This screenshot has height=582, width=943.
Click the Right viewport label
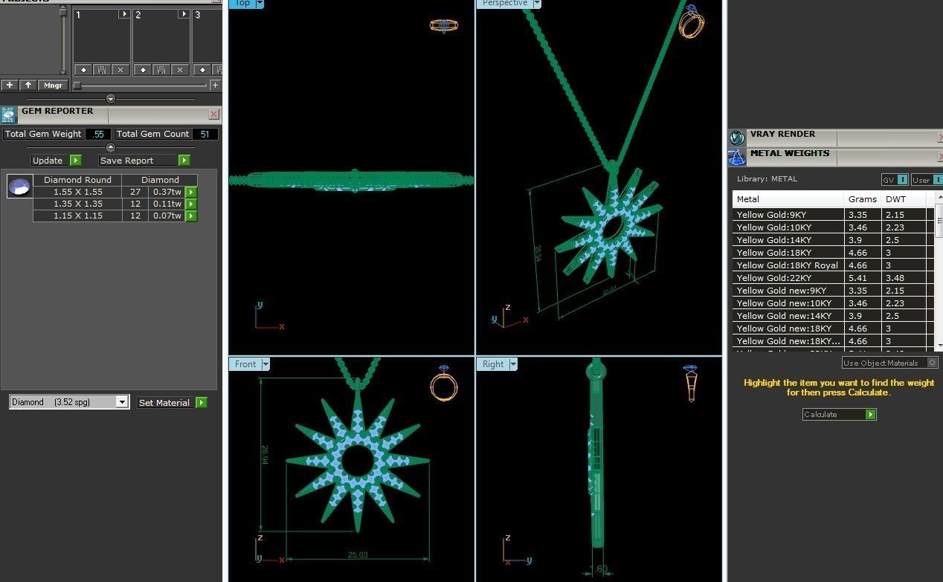(x=493, y=364)
